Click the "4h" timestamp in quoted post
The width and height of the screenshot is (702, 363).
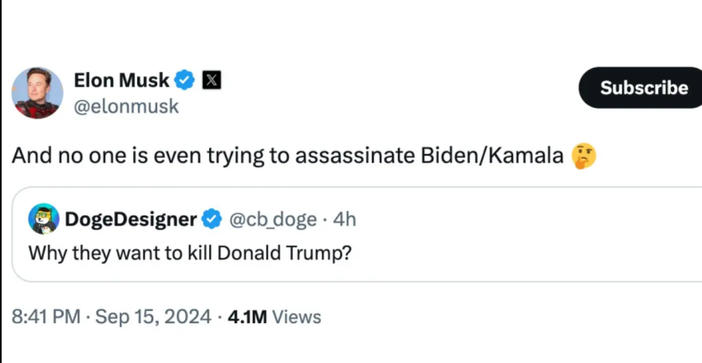click(x=344, y=219)
